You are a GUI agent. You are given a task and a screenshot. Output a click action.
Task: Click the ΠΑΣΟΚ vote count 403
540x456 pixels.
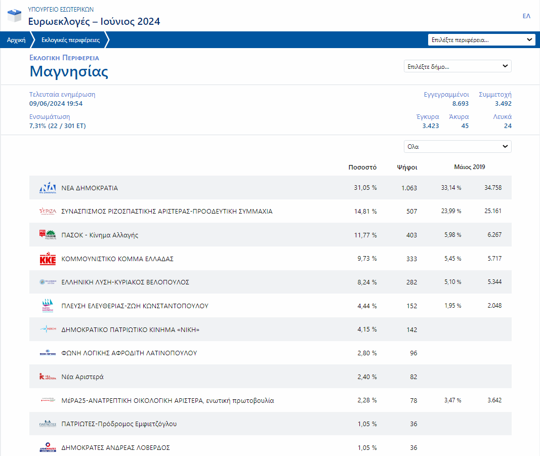[x=411, y=235]
